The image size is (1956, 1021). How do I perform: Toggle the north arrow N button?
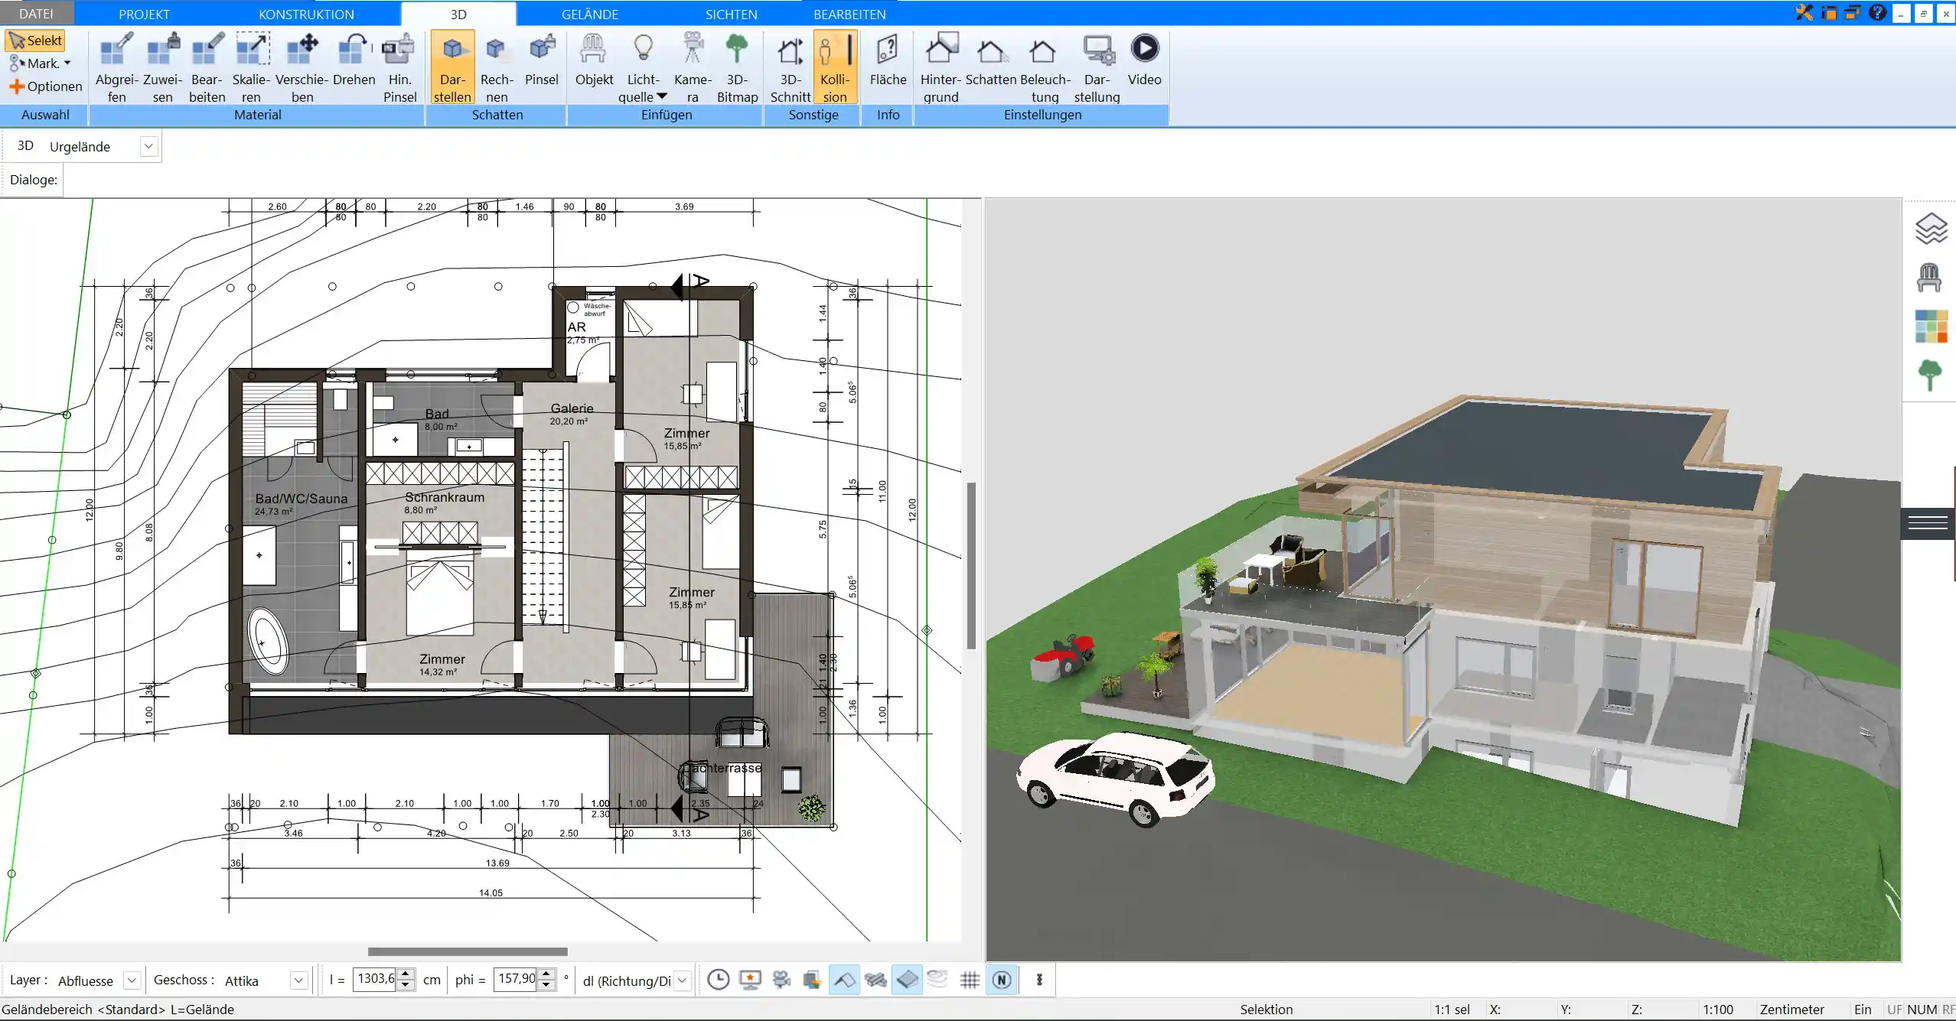coord(1001,980)
